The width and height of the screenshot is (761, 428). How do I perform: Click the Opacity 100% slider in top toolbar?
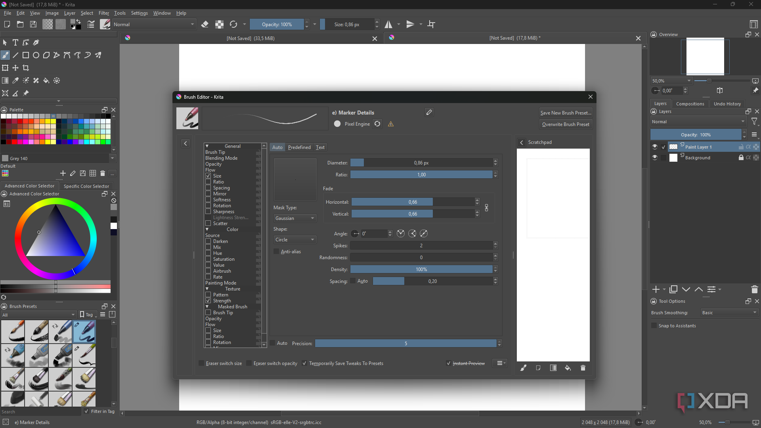click(x=277, y=25)
